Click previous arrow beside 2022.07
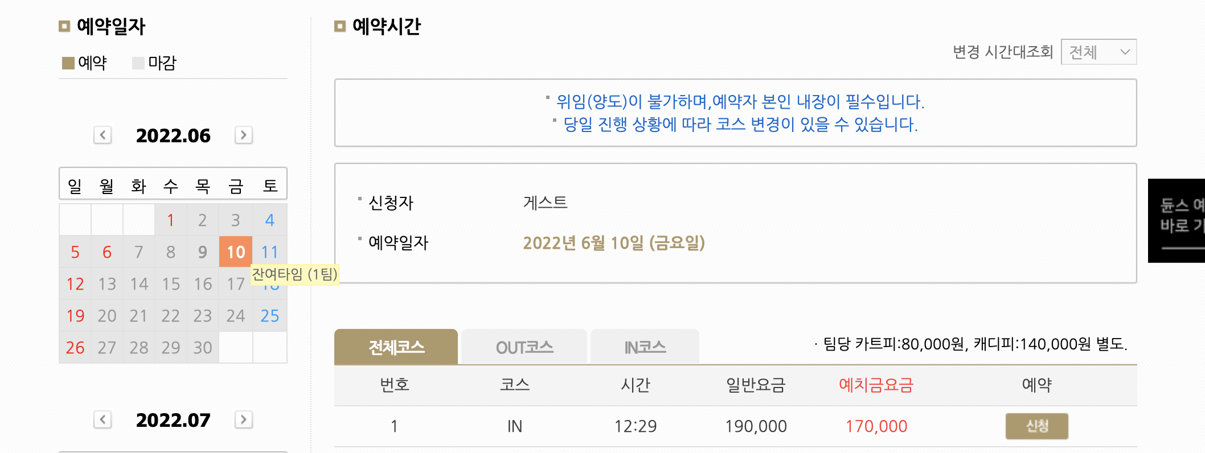1205x453 pixels. tap(103, 420)
